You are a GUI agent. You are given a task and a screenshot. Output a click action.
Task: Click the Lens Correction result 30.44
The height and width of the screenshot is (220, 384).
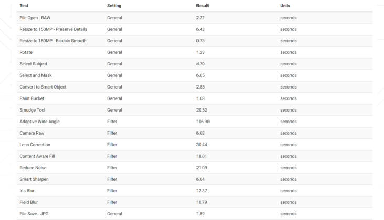point(202,145)
